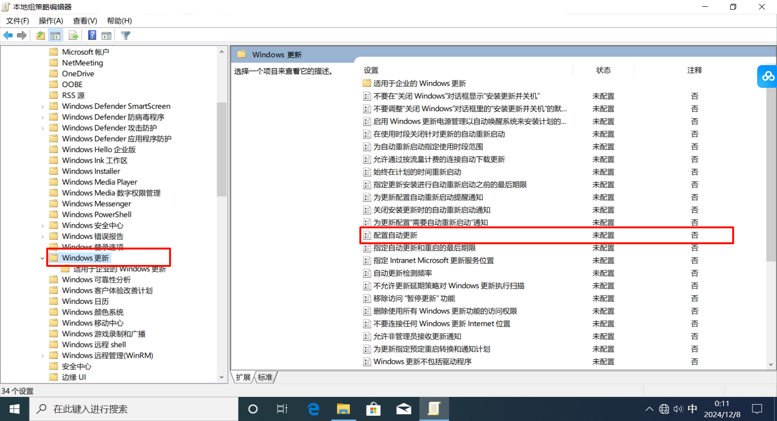Screen dimensions: 777x421
Task: Open the Mail app from the taskbar
Action: point(404,409)
